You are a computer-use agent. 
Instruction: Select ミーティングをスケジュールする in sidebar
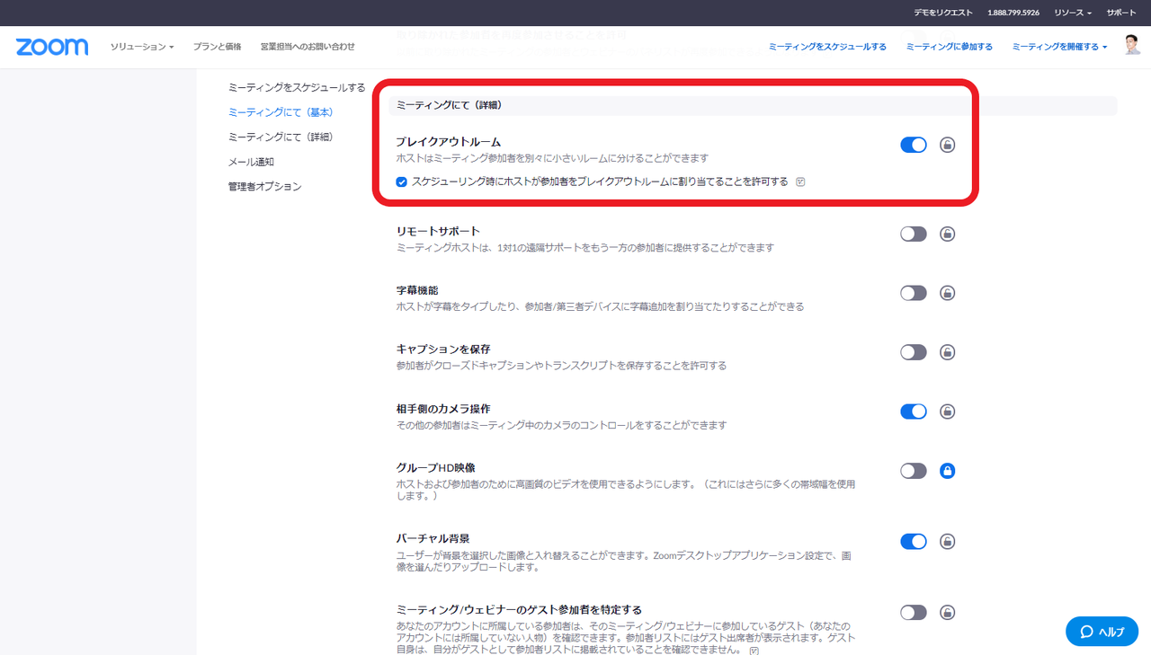(297, 88)
